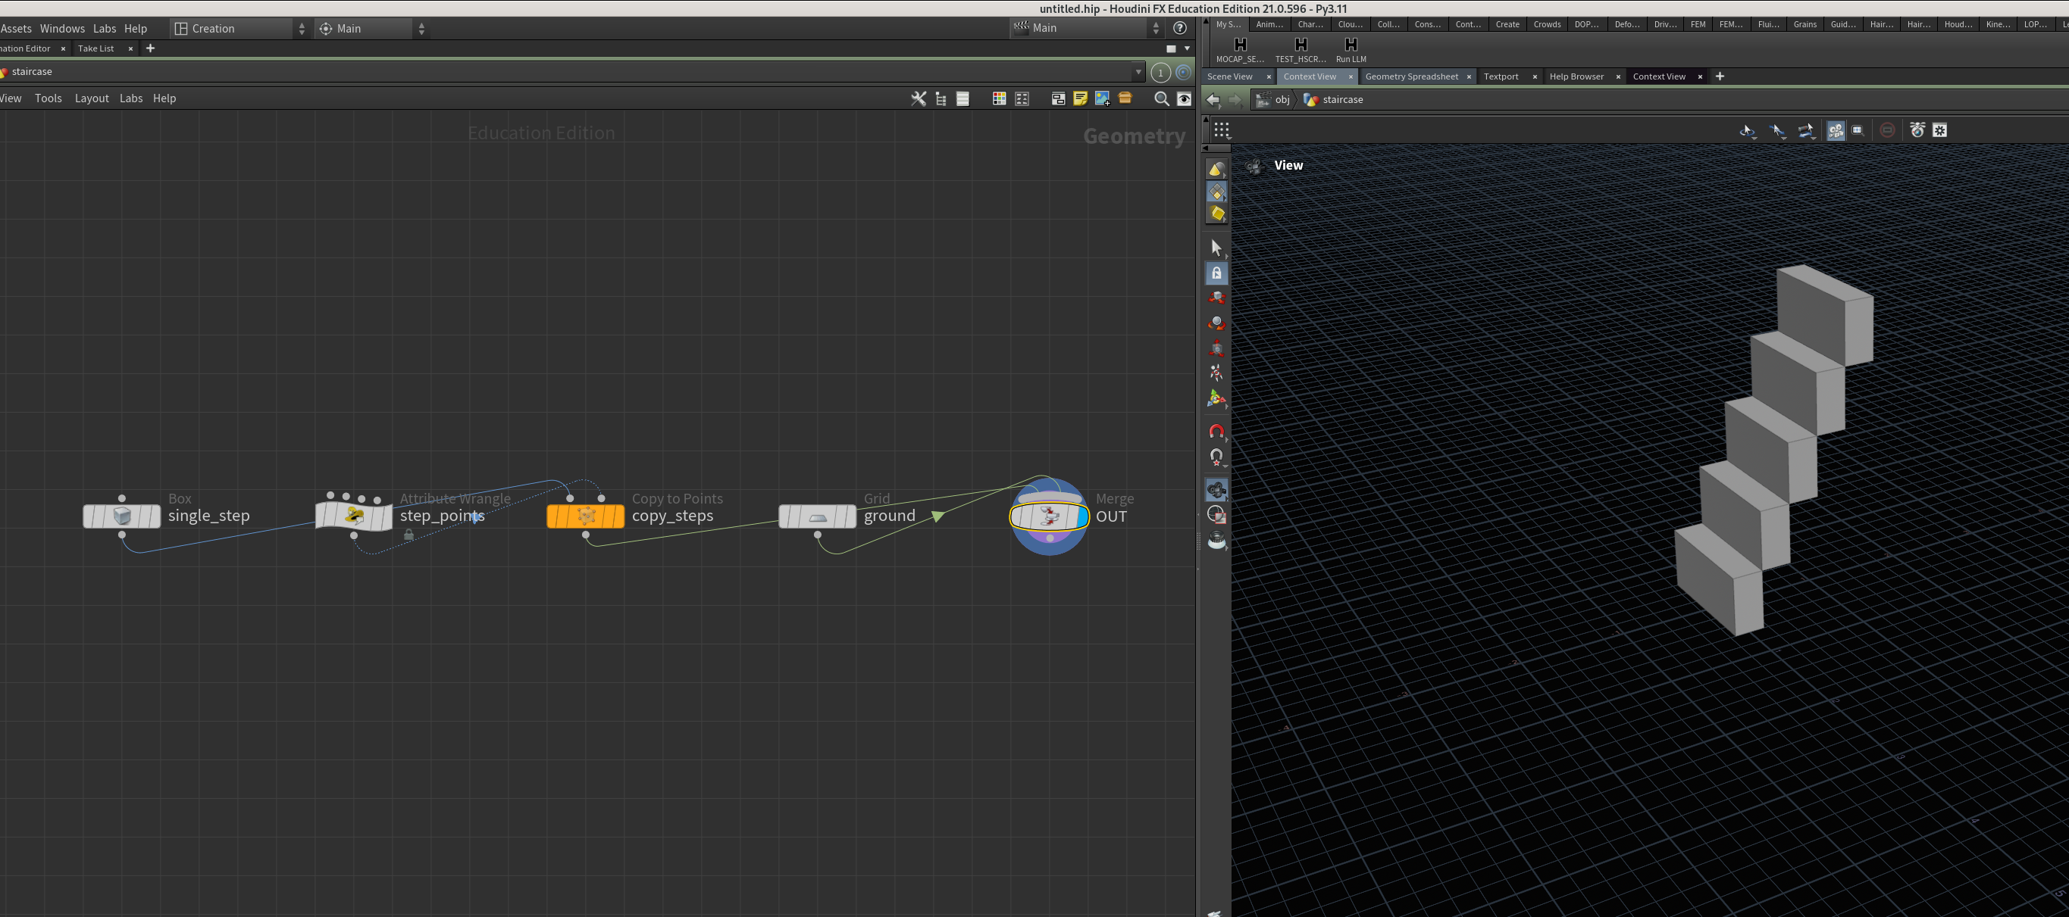Expand the staircase path history dropdown
The width and height of the screenshot is (2069, 917).
point(1138,72)
